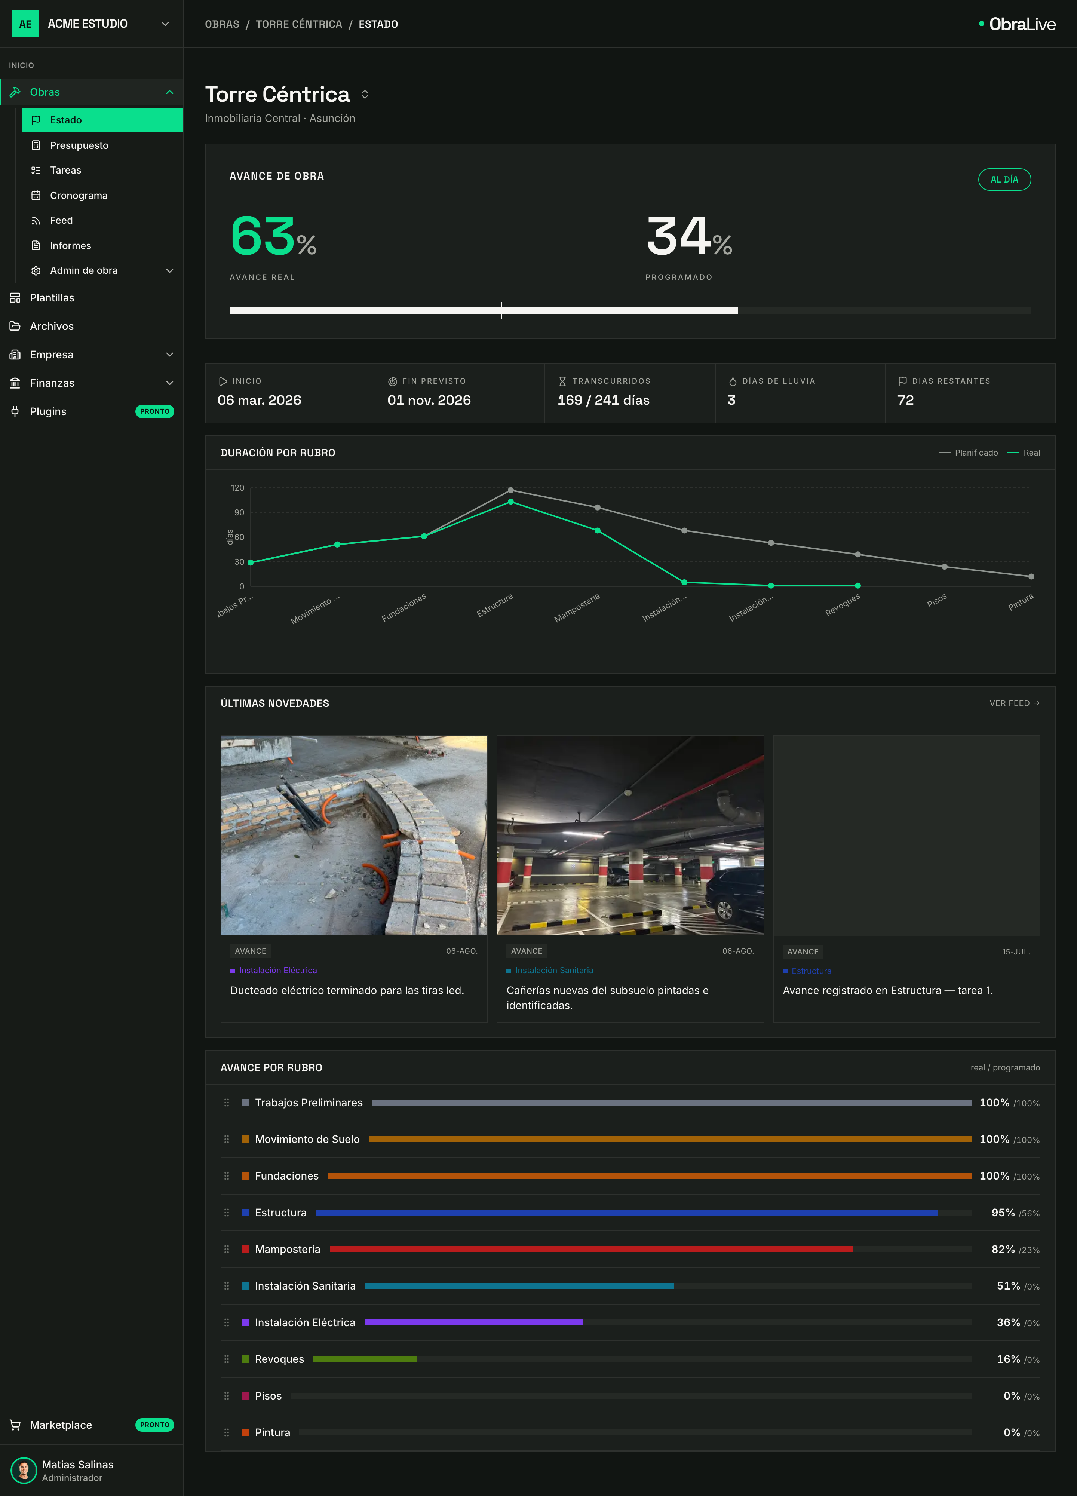Click the overall avance de obra progress bar
This screenshot has width=1077, height=1496.
coord(630,310)
